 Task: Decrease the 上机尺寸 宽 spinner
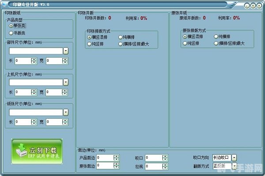[x=65, y=94]
